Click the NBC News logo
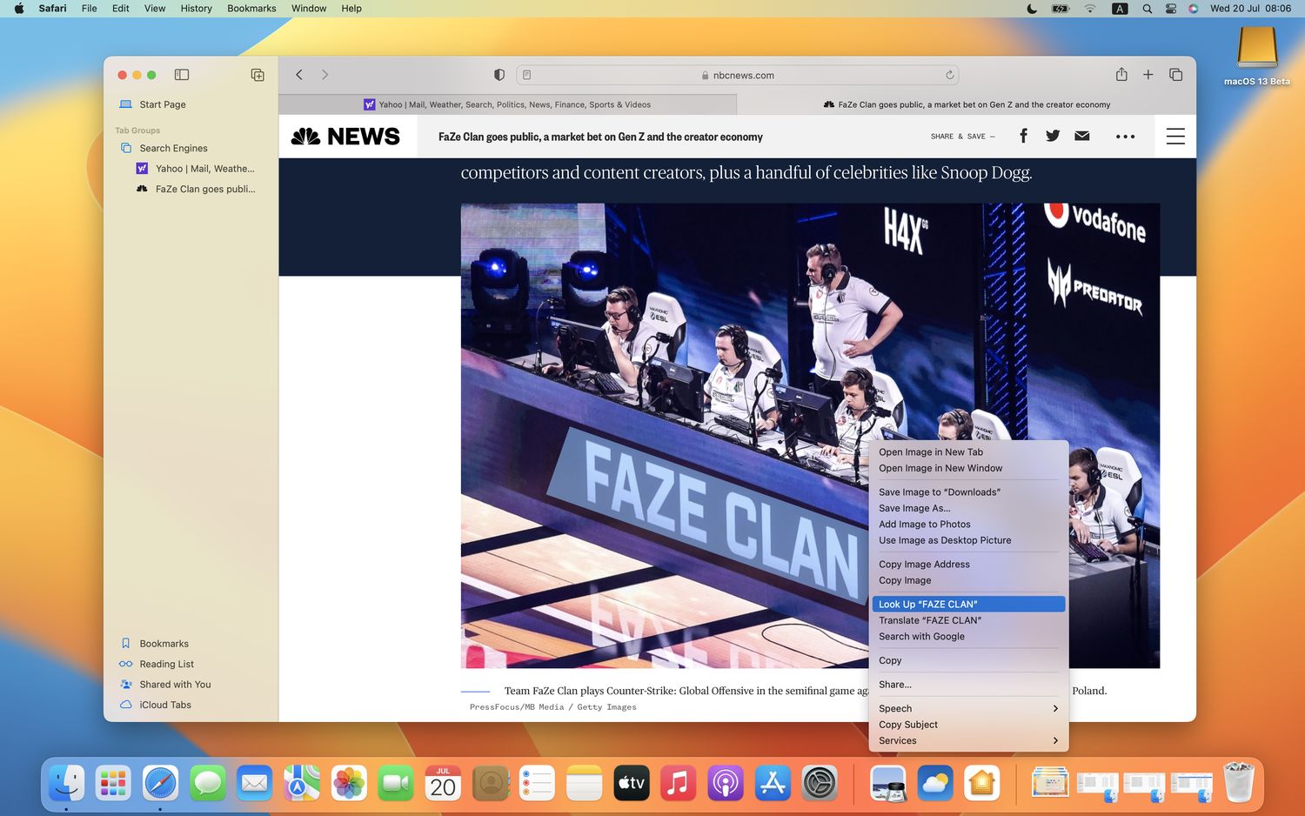The width and height of the screenshot is (1305, 816). coord(346,137)
